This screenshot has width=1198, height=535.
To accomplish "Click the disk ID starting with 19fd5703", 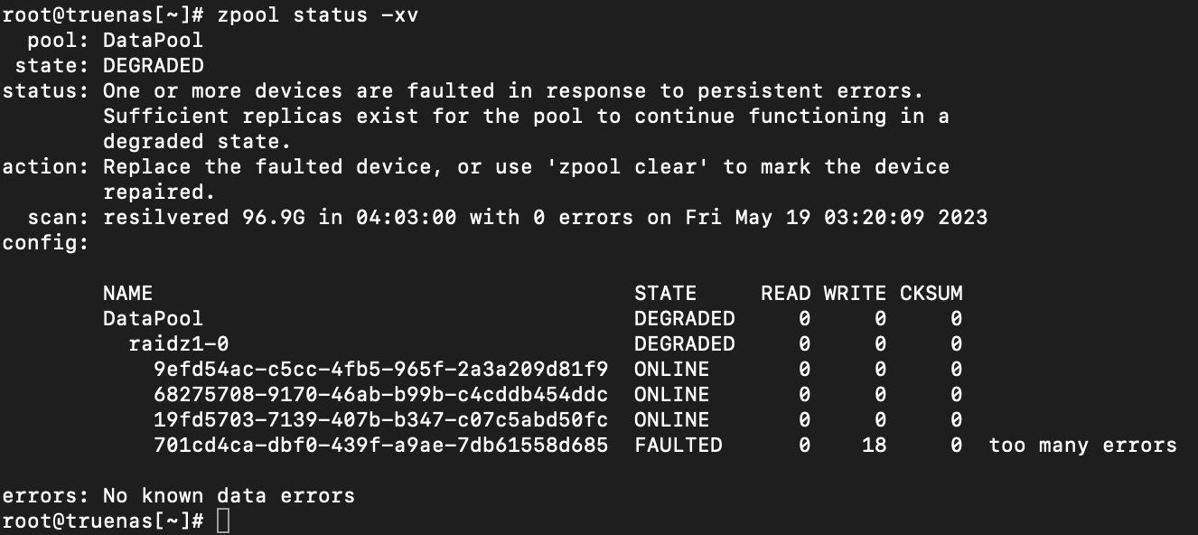I will pos(381,420).
